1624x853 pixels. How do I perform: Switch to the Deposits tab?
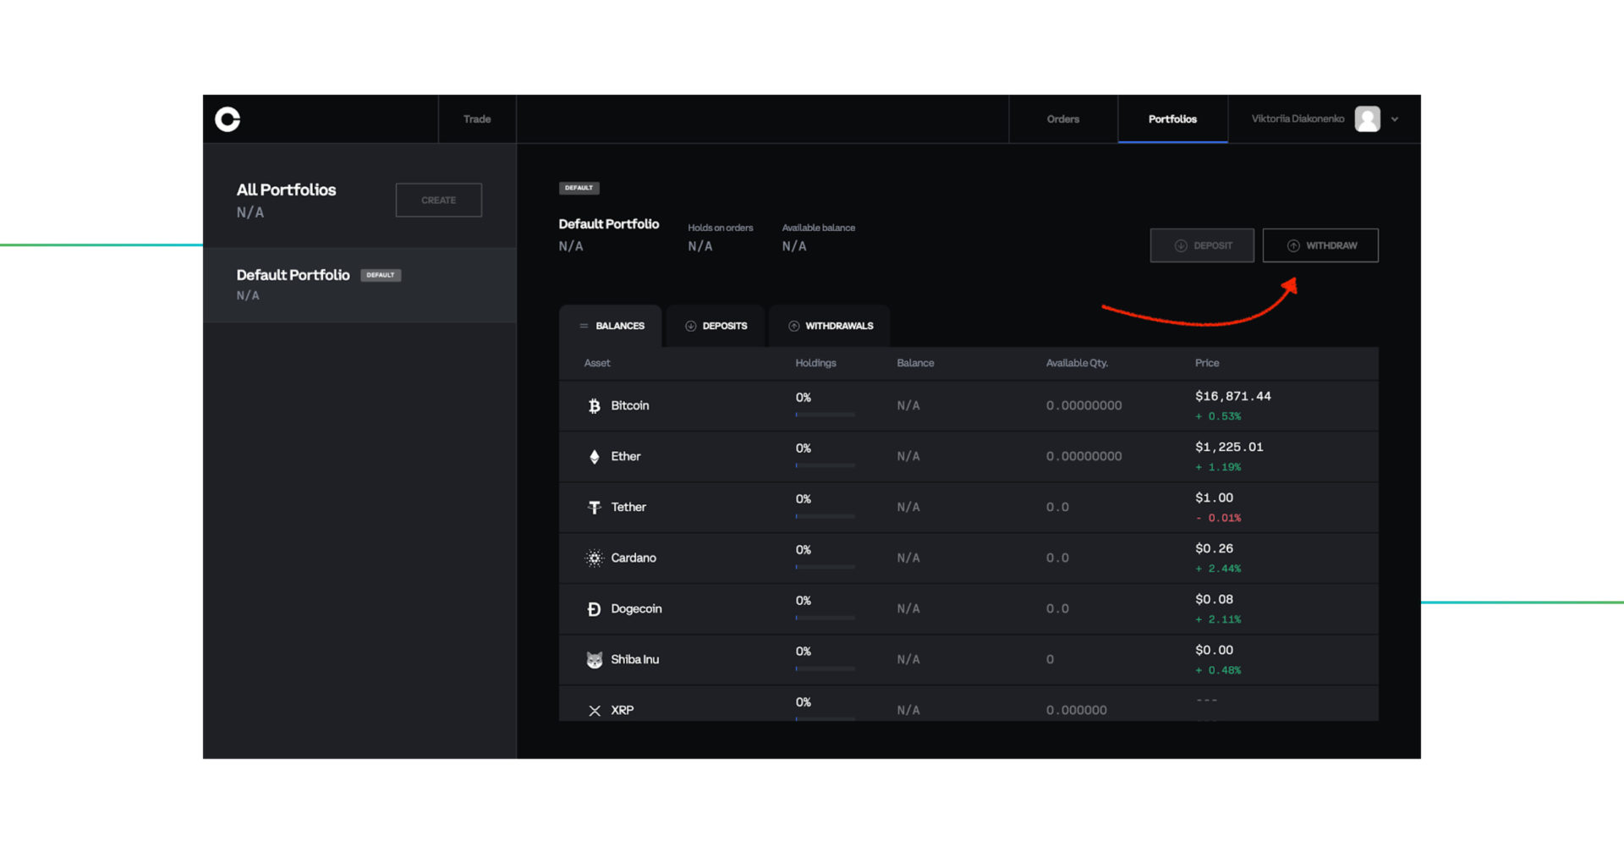tap(715, 325)
